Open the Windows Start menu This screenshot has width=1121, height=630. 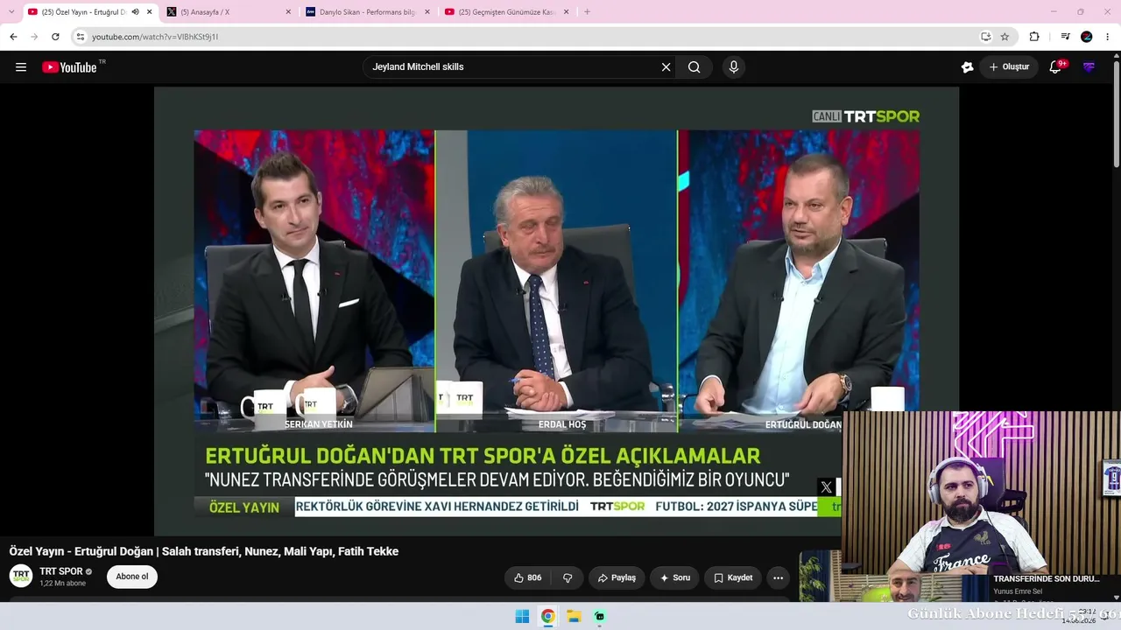pos(522,616)
